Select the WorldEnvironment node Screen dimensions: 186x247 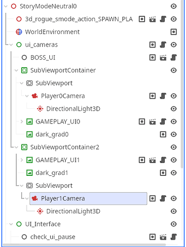52,32
